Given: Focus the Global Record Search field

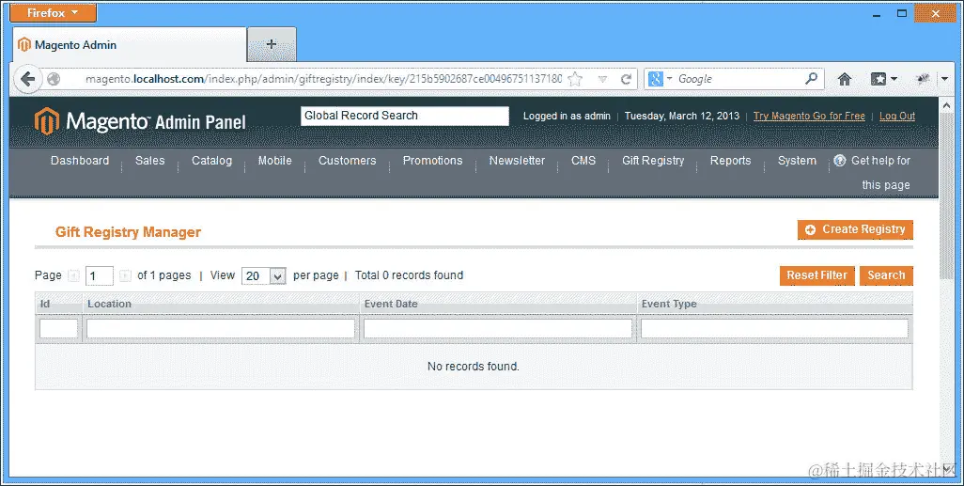Looking at the screenshot, I should pyautogui.click(x=405, y=116).
